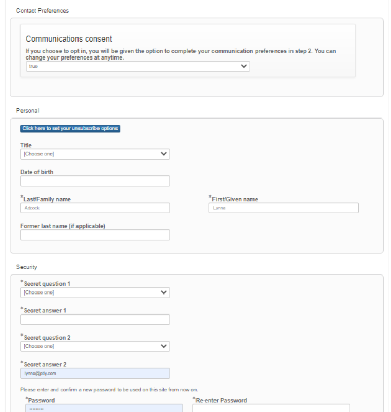Image resolution: width=391 pixels, height=412 pixels.
Task: Open the Communications consent dropdown
Action: coord(138,66)
